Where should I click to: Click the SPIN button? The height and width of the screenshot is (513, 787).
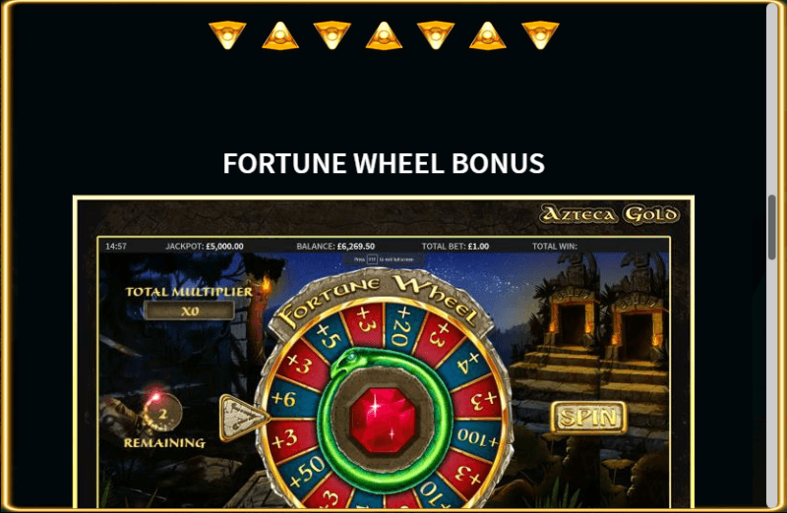point(588,418)
